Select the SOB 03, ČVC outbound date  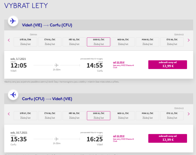click(x=99, y=42)
